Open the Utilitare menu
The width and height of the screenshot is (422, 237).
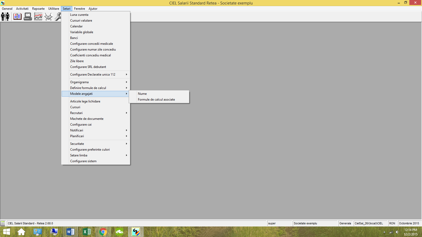coord(54,9)
